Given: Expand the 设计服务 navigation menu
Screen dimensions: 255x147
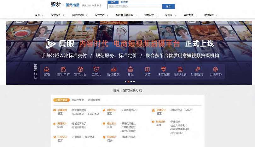Looking at the screenshot, I should tap(57, 15).
